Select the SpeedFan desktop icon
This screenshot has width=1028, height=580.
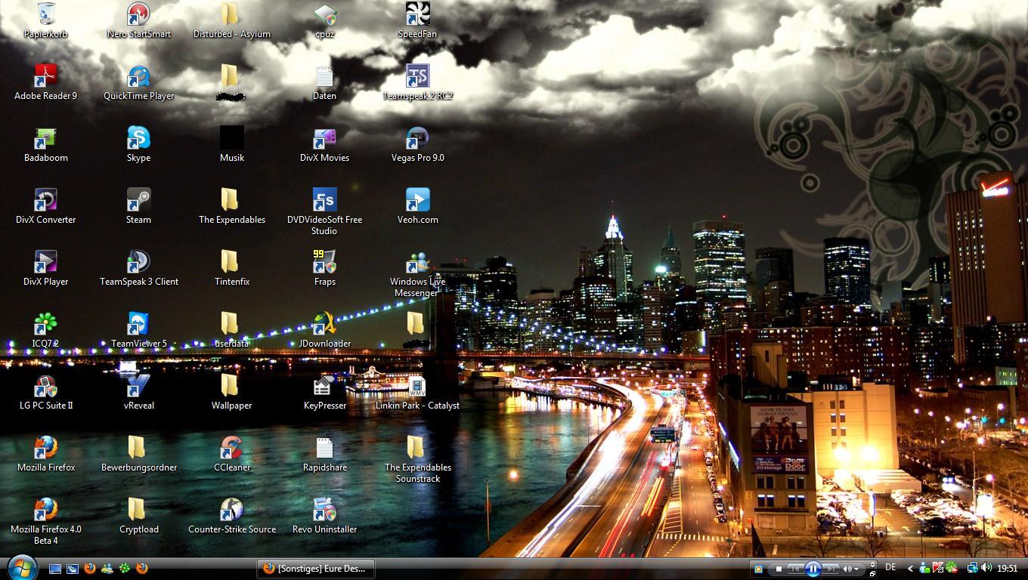point(417,15)
